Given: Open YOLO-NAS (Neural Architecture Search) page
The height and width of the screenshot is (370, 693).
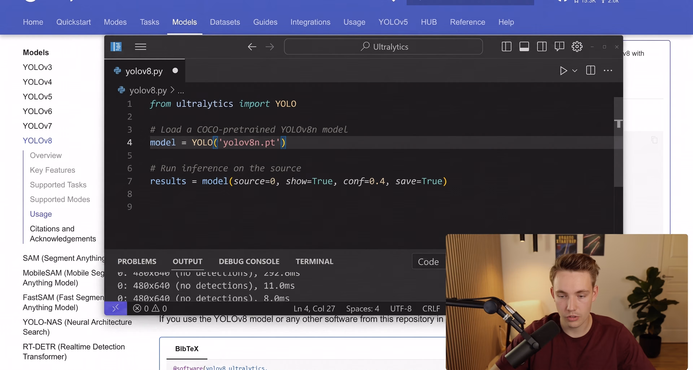Looking at the screenshot, I should click(77, 327).
